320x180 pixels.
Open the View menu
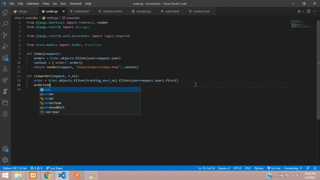45,3
